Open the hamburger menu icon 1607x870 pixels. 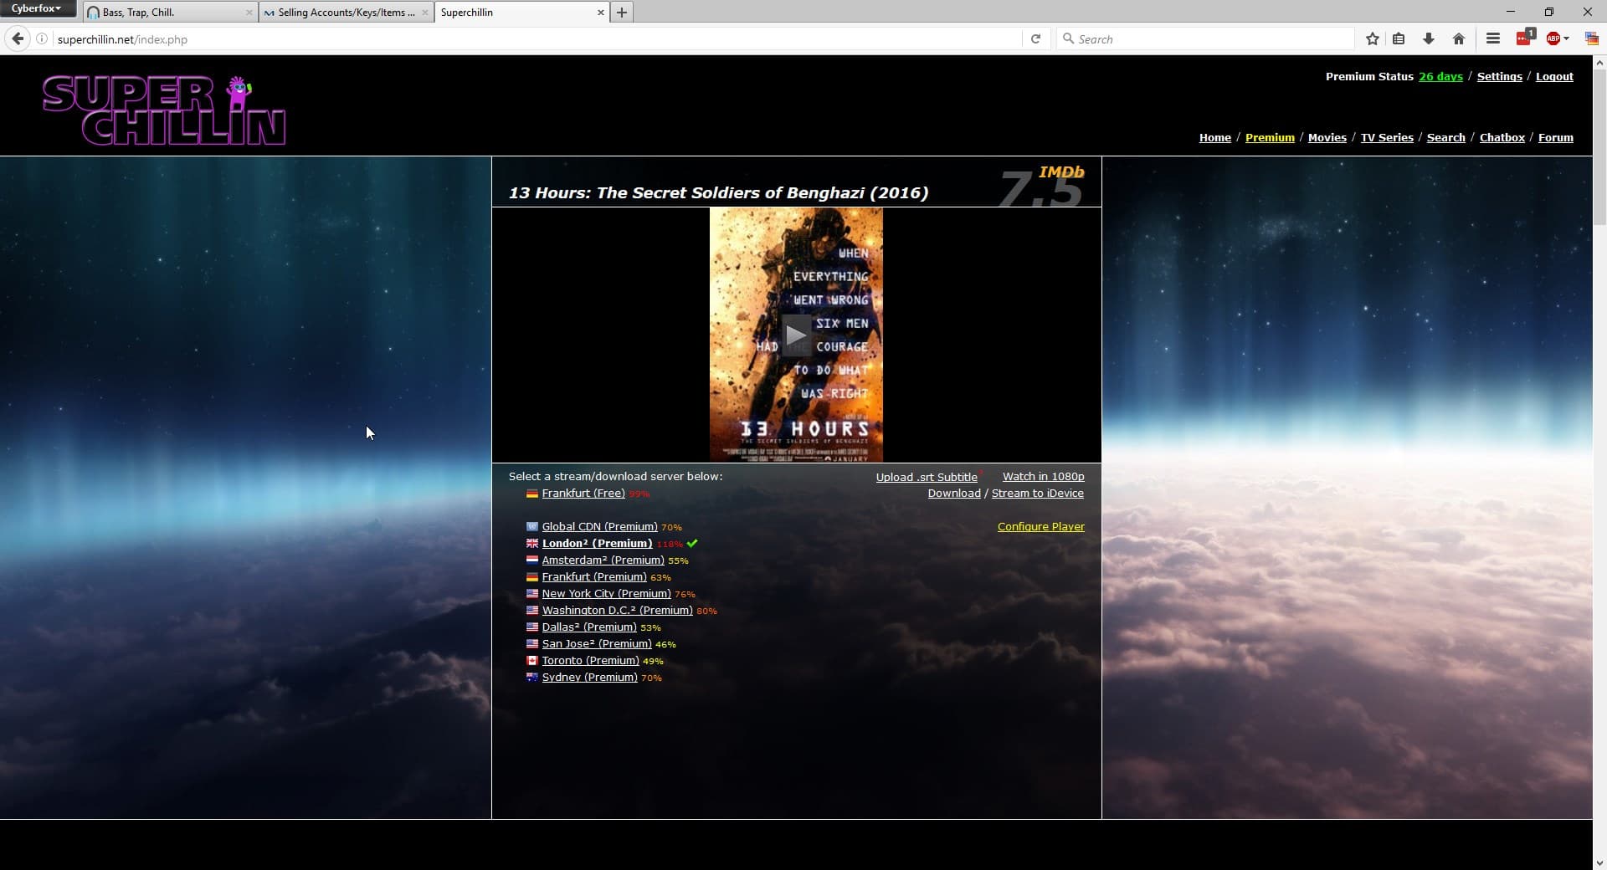point(1492,38)
